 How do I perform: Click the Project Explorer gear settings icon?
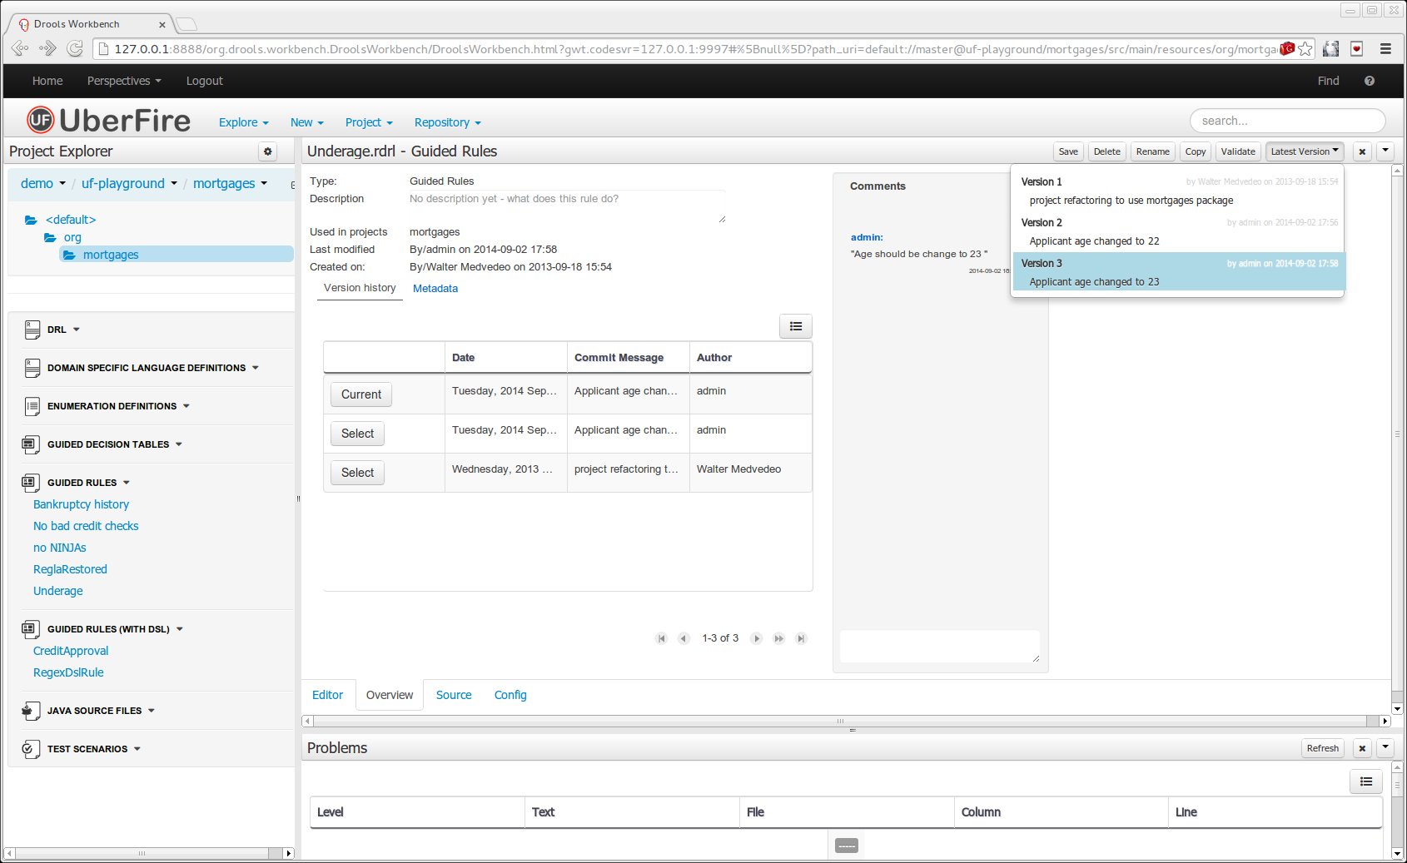(267, 151)
